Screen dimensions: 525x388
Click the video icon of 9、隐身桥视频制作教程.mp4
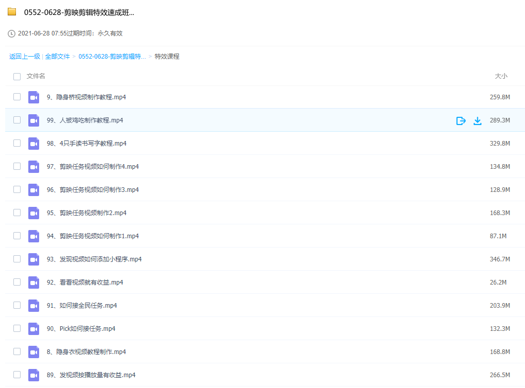pyautogui.click(x=34, y=97)
